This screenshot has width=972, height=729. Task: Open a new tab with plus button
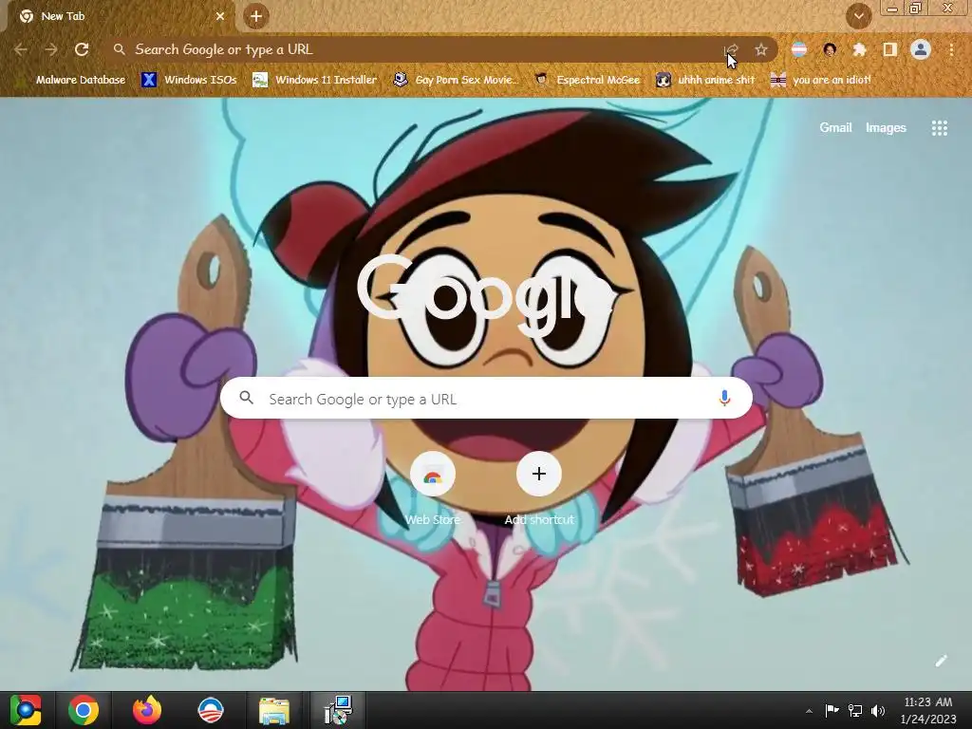[256, 16]
